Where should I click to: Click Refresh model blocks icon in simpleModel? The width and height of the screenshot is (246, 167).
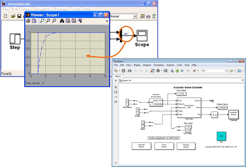tap(154, 16)
